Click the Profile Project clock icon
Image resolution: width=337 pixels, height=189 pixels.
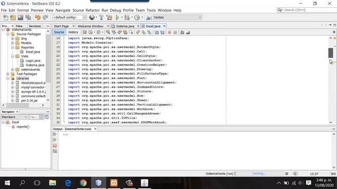coord(137,17)
